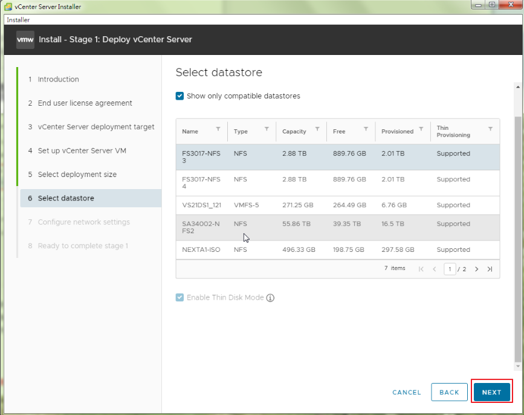This screenshot has height=415, width=524.
Task: Click the Free column header
Action: pos(339,131)
